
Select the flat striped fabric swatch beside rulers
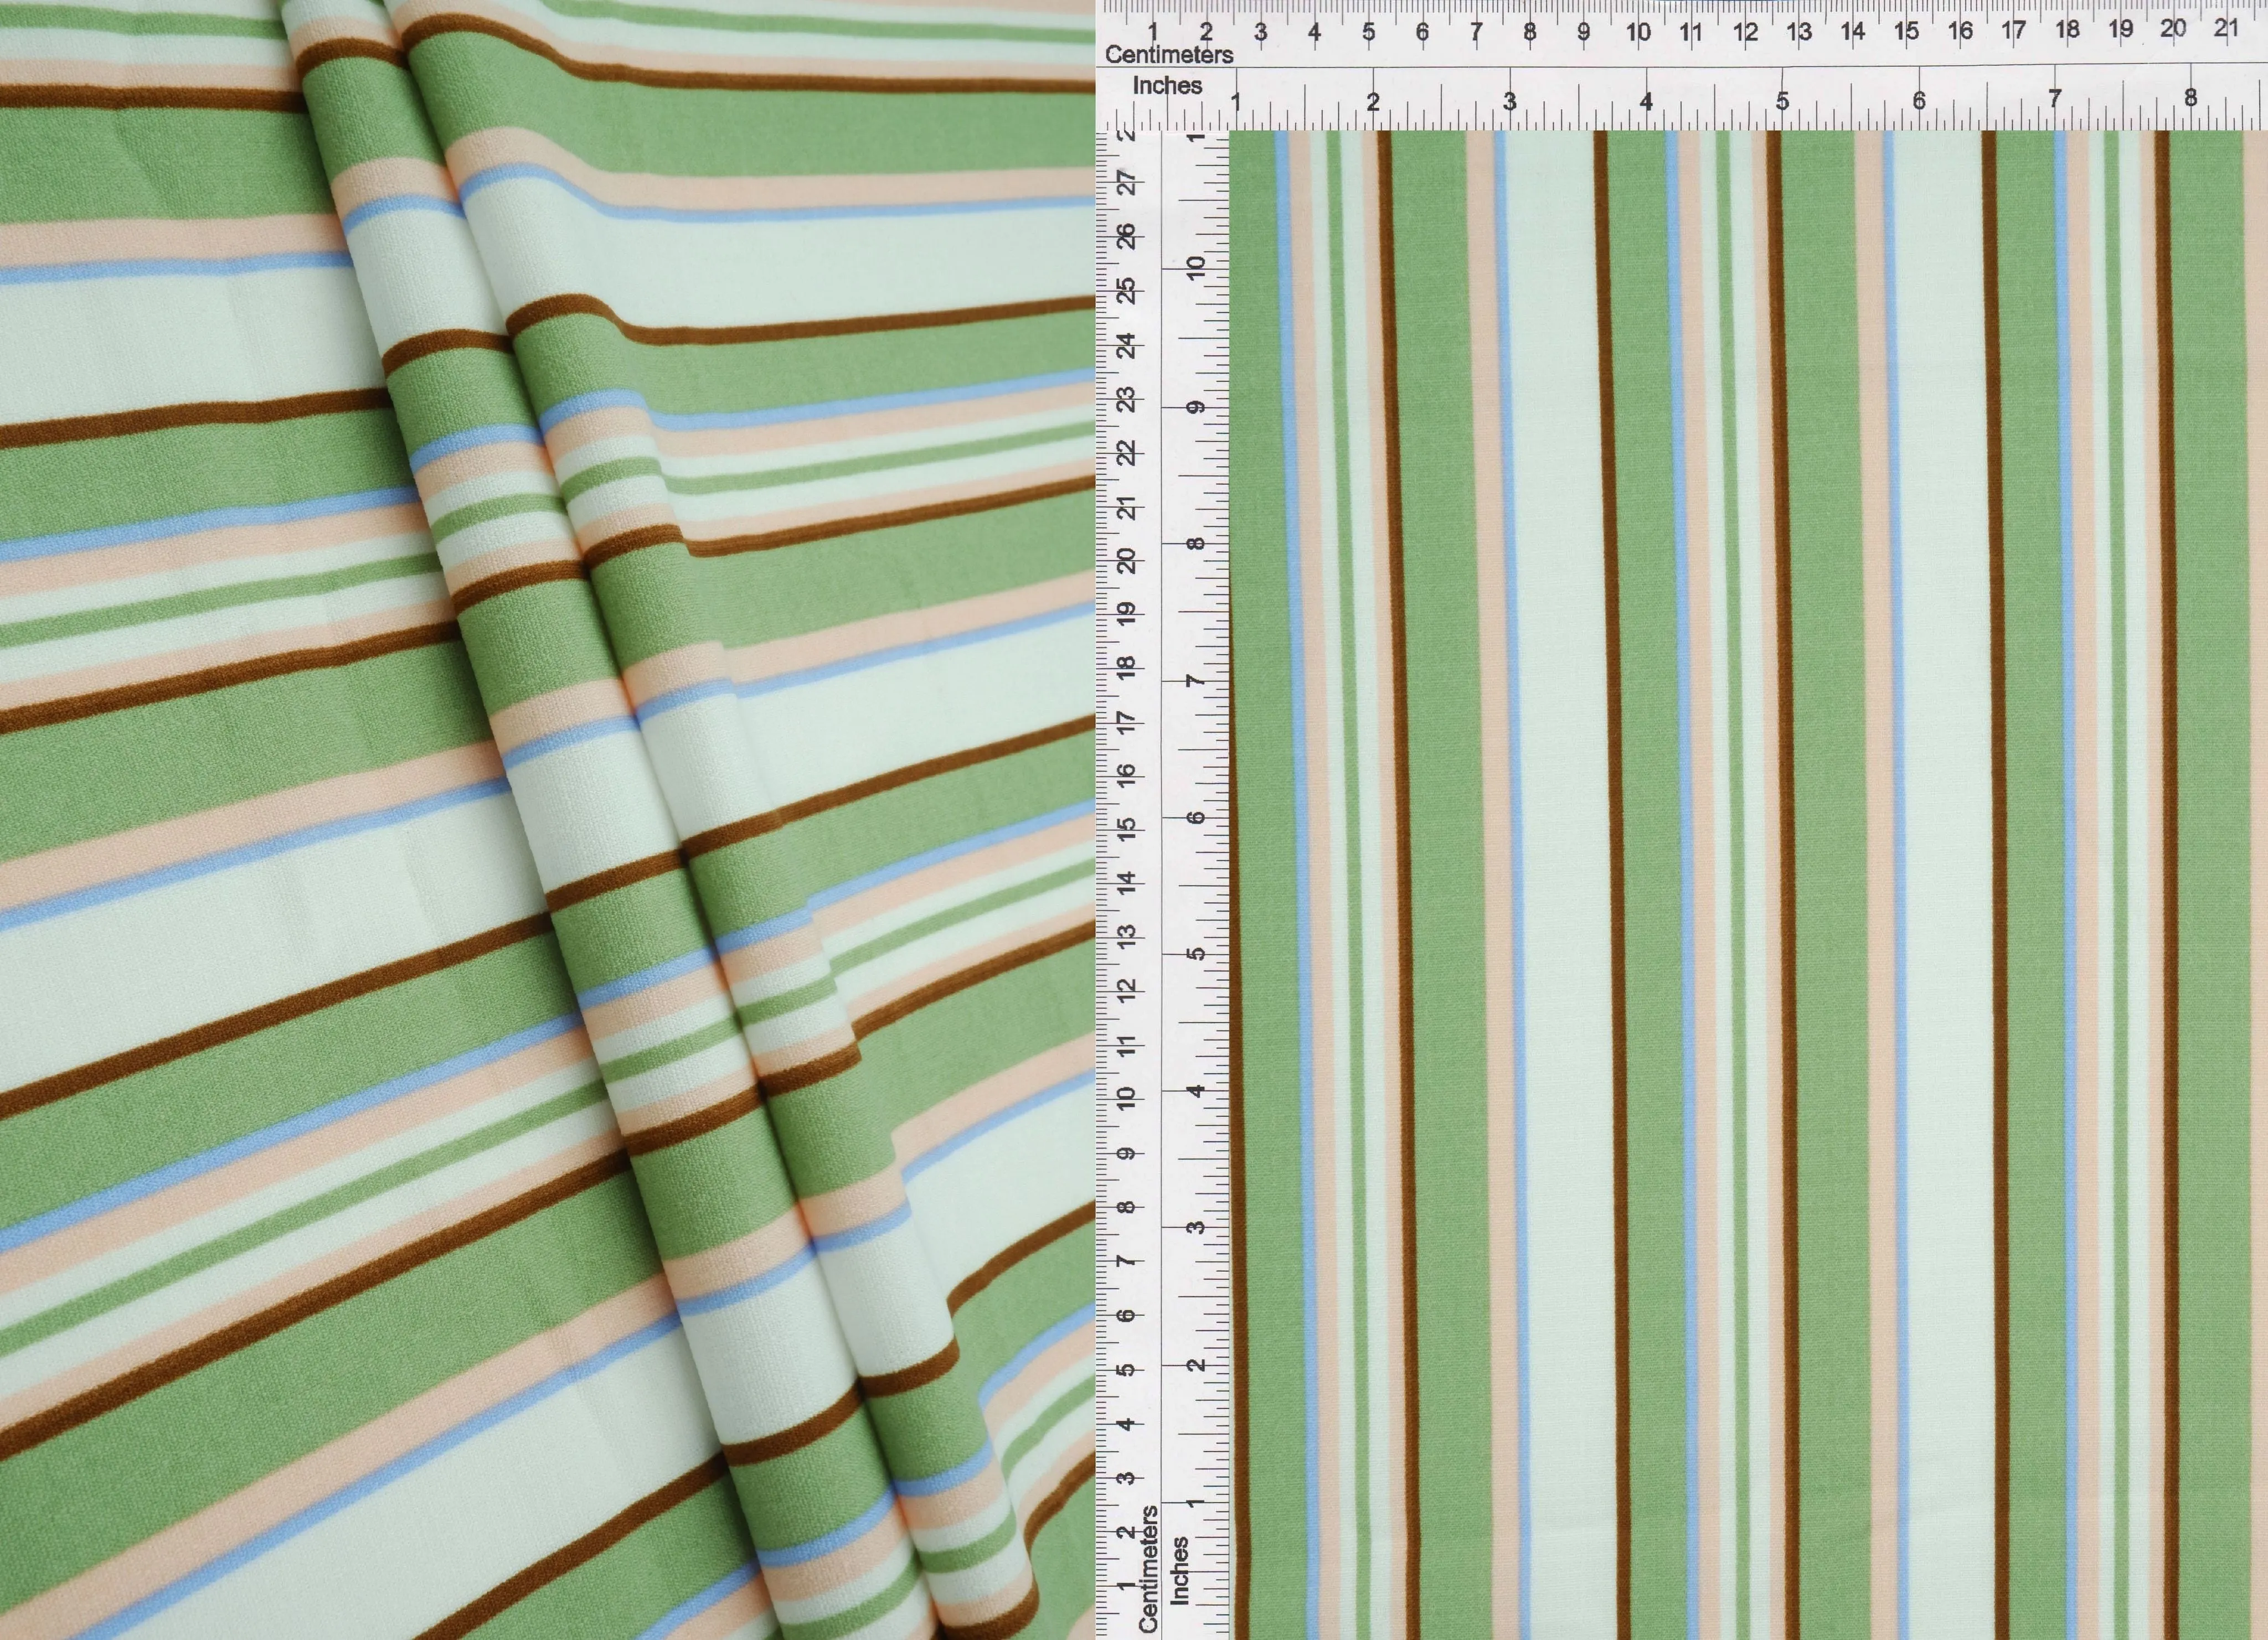coord(1748,884)
